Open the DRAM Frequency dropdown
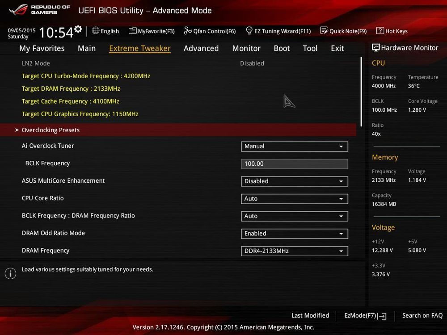This screenshot has height=335, width=447. tap(294, 251)
